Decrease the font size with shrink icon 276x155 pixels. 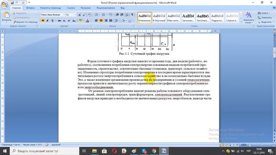pyautogui.click(x=84, y=15)
